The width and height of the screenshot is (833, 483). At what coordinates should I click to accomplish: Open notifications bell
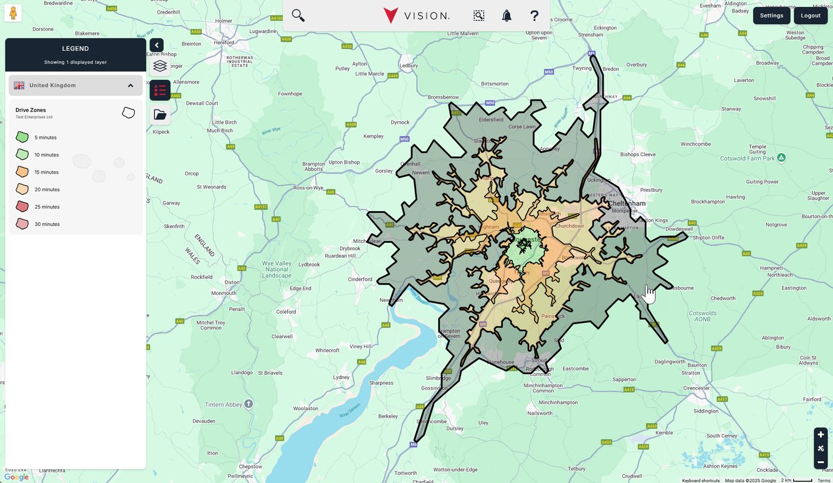[507, 16]
